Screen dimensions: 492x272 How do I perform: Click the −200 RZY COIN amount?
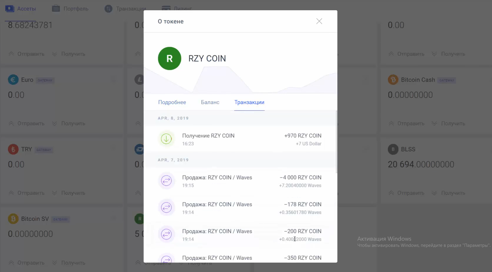coord(303,231)
